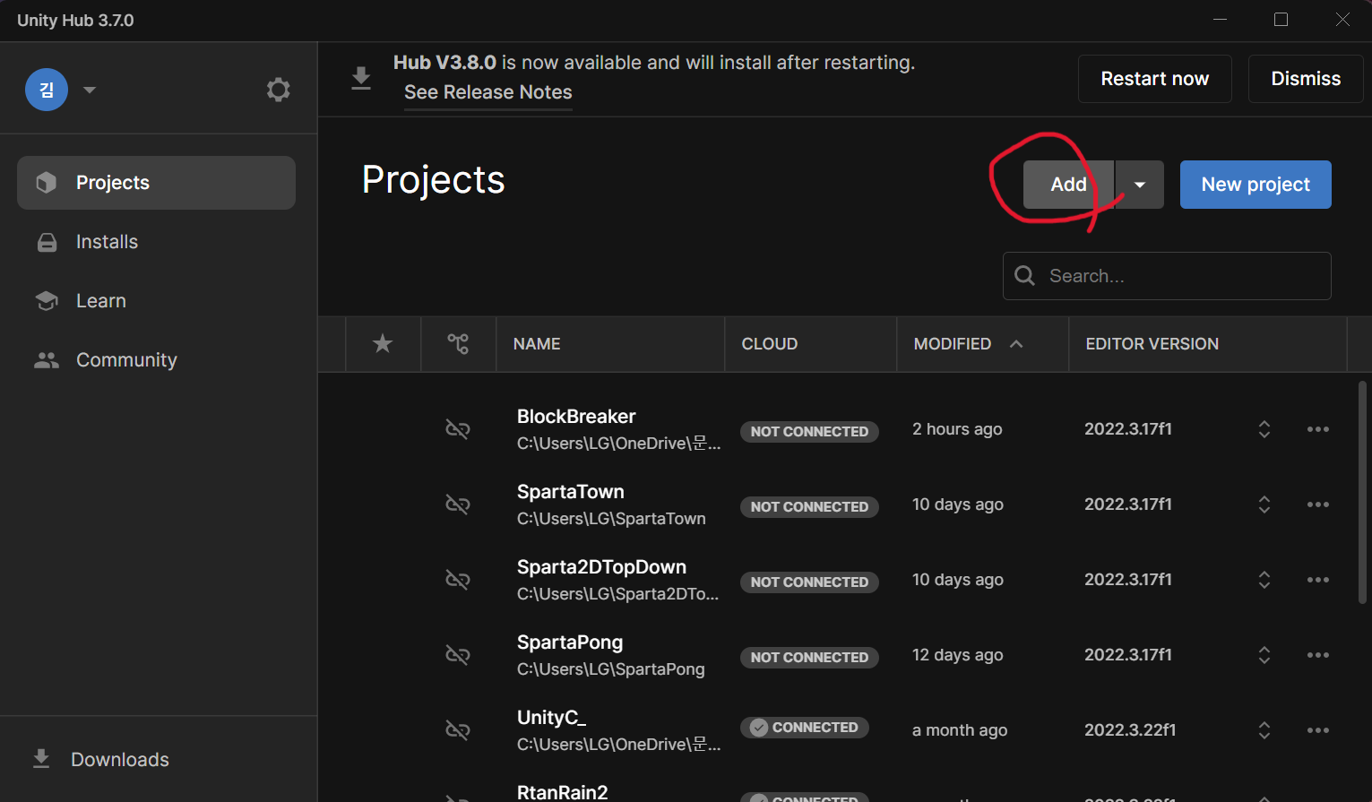Click Sparta2DTopDown's unlinked cloud icon
This screenshot has height=802, width=1372.
coord(458,580)
